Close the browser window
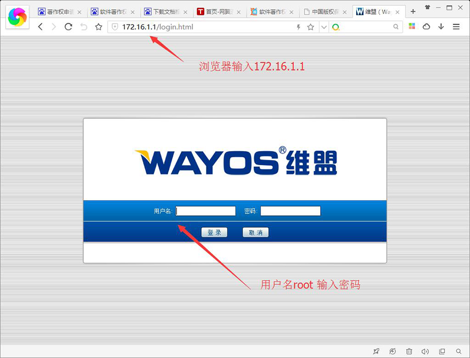This screenshot has width=470, height=358. coord(461,7)
